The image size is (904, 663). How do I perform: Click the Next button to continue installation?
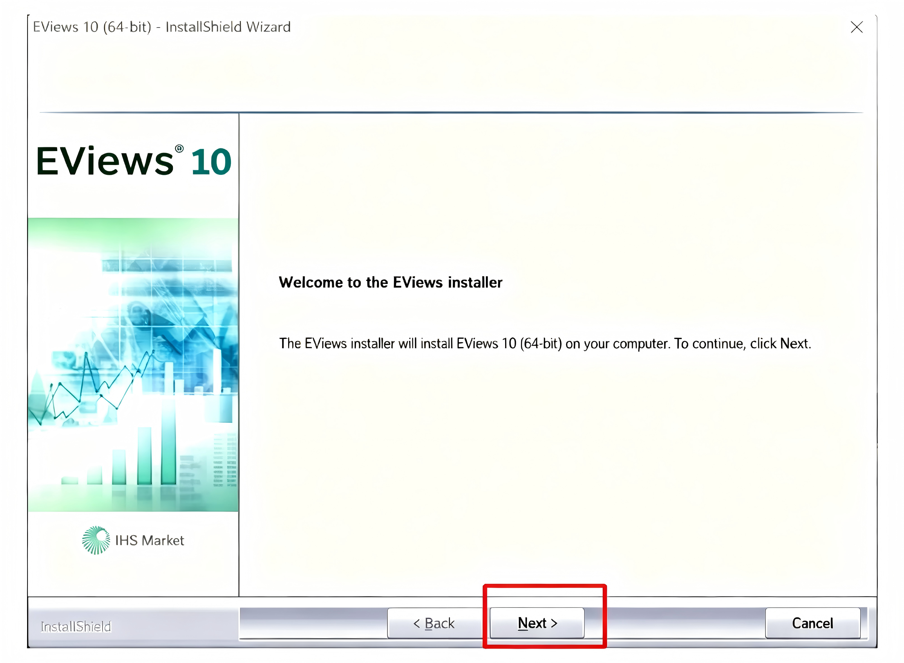[537, 623]
